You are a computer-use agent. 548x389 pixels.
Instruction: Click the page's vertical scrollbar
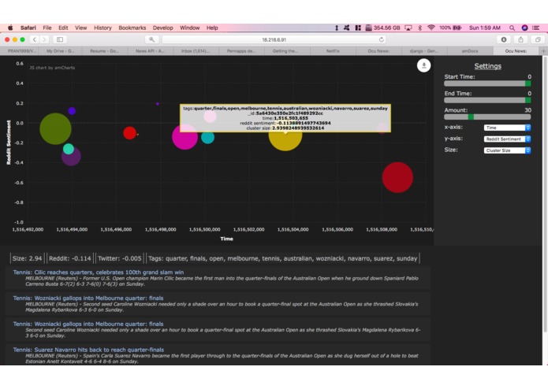(x=545, y=194)
